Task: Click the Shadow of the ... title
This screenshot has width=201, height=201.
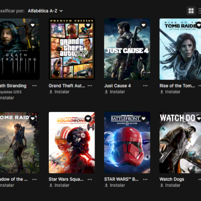Action: pyautogui.click(x=14, y=179)
